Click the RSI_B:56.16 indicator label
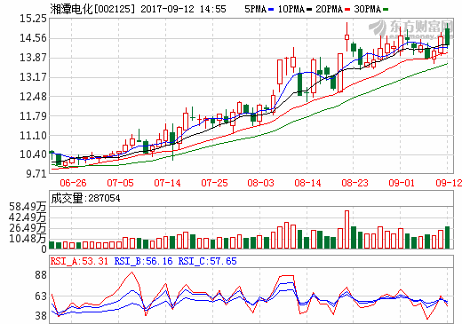The height and width of the screenshot is (324, 462). pyautogui.click(x=143, y=261)
